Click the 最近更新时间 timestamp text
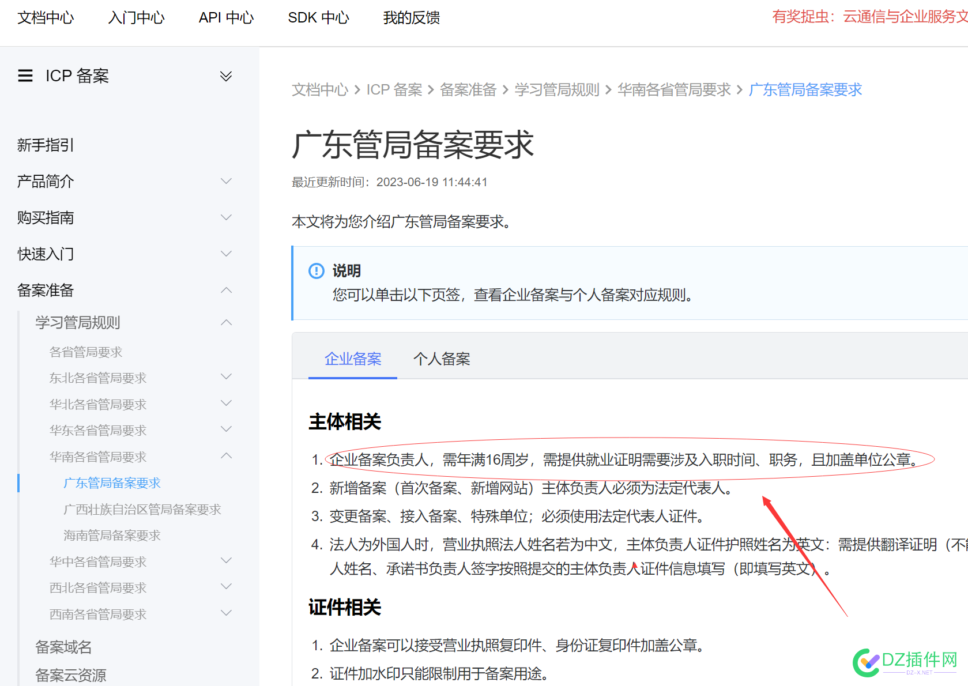The width and height of the screenshot is (968, 686). point(390,182)
